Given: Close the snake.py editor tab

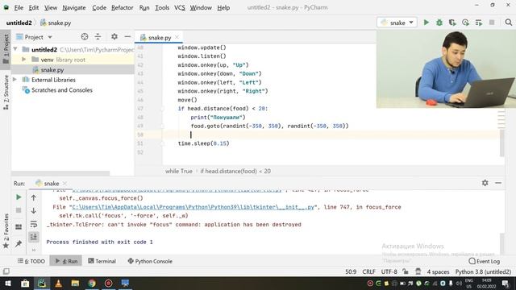Looking at the screenshot, I should pos(177,37).
